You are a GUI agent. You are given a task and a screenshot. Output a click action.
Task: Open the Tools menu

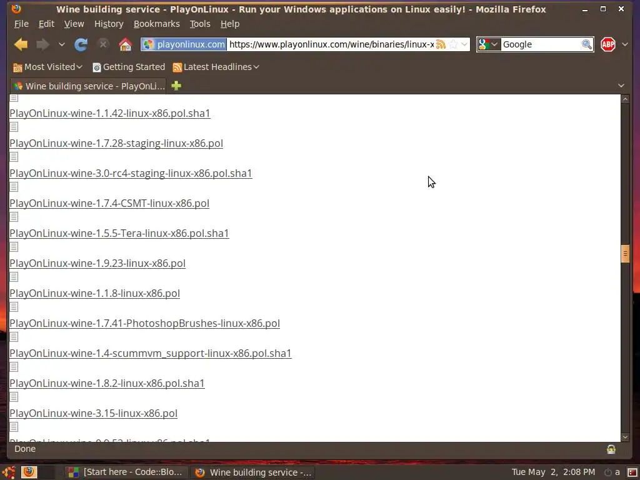200,24
